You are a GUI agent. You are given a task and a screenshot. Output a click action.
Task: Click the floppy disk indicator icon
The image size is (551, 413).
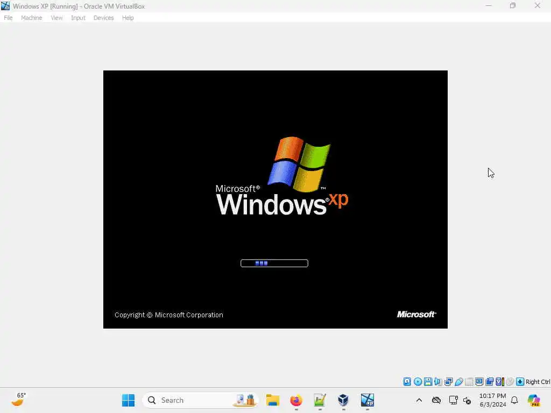pos(428,382)
